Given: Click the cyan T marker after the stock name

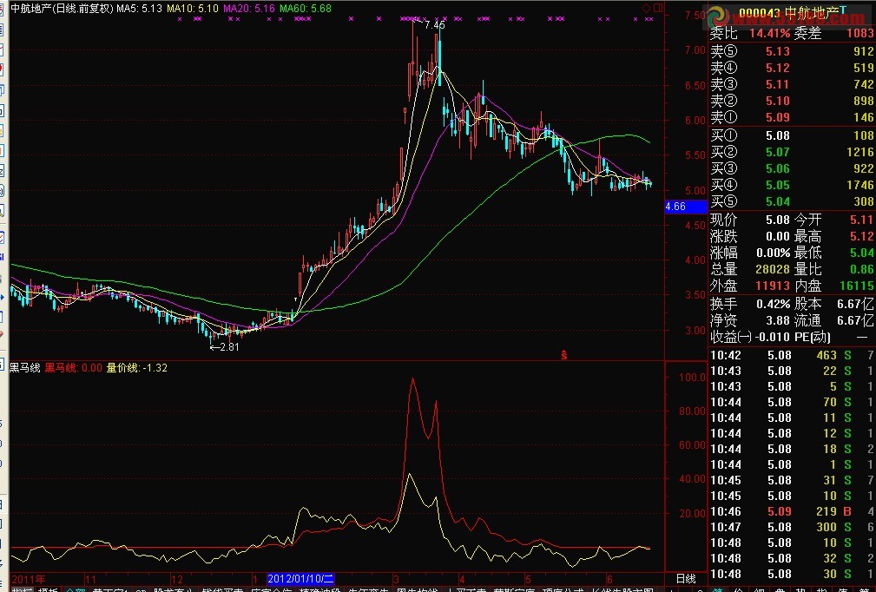Looking at the screenshot, I should point(842,10).
